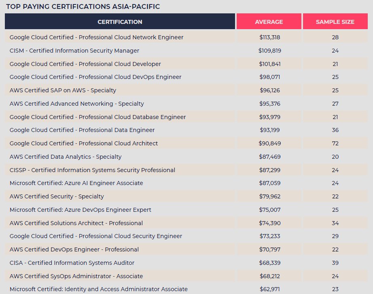Select 'AWS Certified SAP on AWS - Specialty'
Viewport: 373px width, 294px height.
[63, 90]
